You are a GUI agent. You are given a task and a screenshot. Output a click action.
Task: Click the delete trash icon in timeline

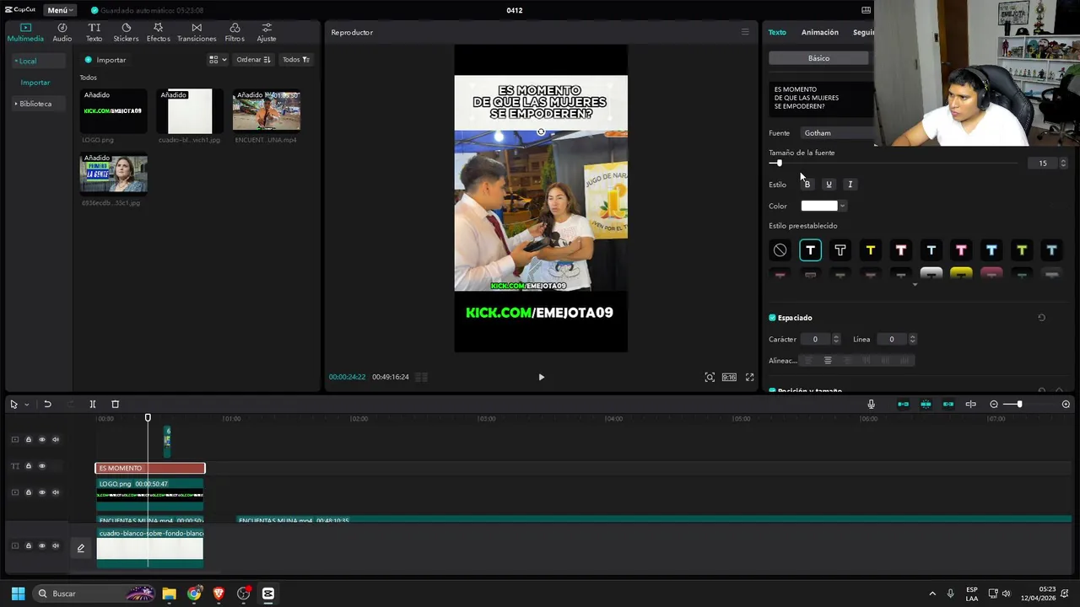pyautogui.click(x=116, y=405)
